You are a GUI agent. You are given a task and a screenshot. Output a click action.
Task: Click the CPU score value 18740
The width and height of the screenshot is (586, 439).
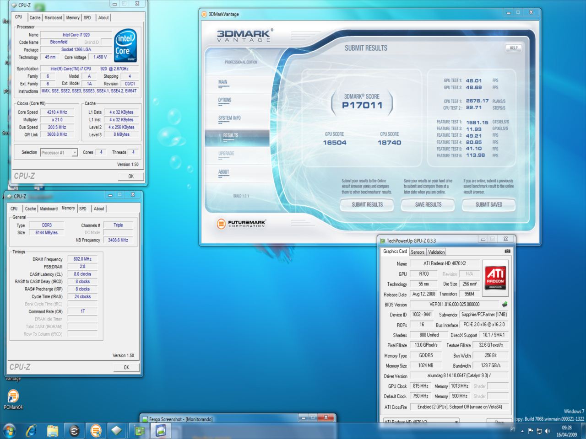[x=389, y=143]
